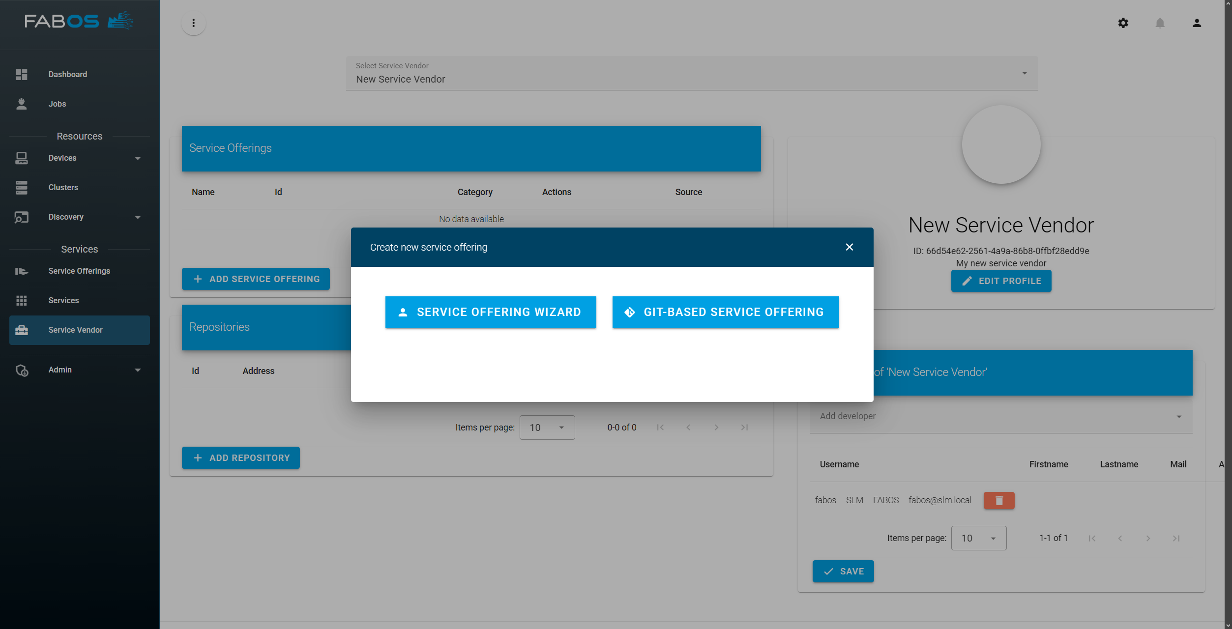Open the Jobs page from the sidebar
The image size is (1232, 629).
tap(57, 104)
